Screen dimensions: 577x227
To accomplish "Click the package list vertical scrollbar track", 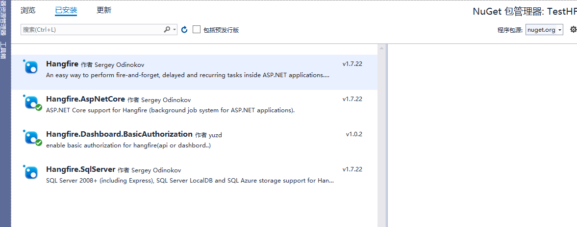I will click(x=381, y=146).
